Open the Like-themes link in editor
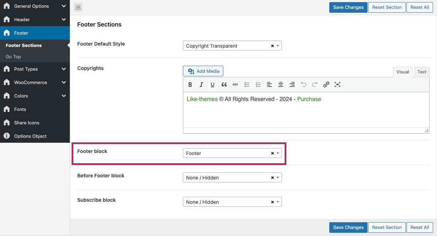This screenshot has width=437, height=236. pyautogui.click(x=202, y=99)
